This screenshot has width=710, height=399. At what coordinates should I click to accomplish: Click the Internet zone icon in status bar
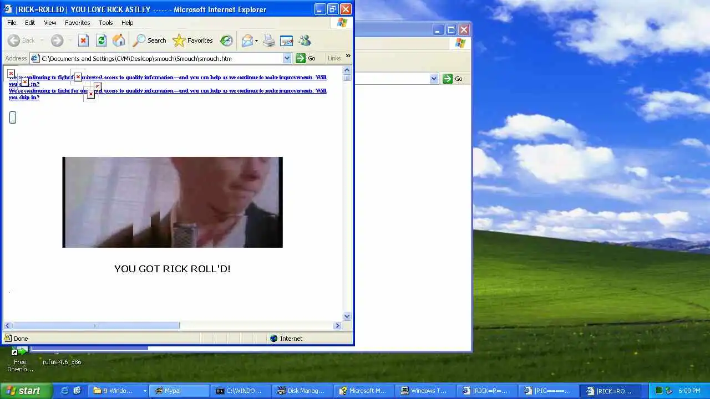[273, 339]
